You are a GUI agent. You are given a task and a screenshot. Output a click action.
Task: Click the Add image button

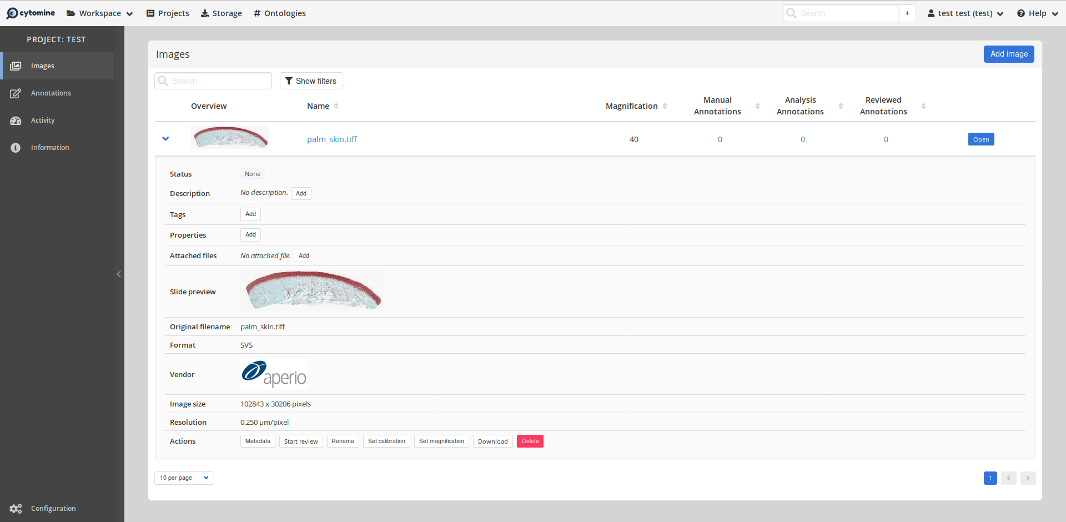[x=1008, y=54]
